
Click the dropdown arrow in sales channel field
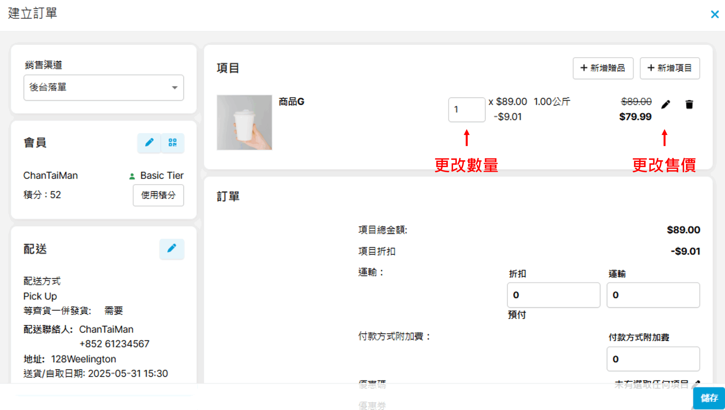coord(175,88)
